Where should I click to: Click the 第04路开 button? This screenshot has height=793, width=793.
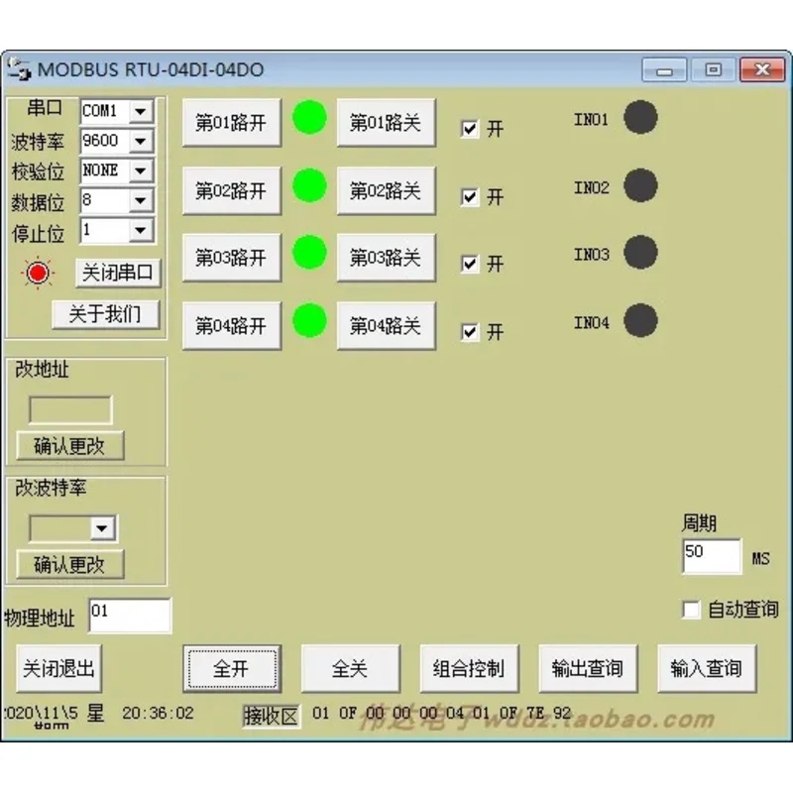point(232,326)
